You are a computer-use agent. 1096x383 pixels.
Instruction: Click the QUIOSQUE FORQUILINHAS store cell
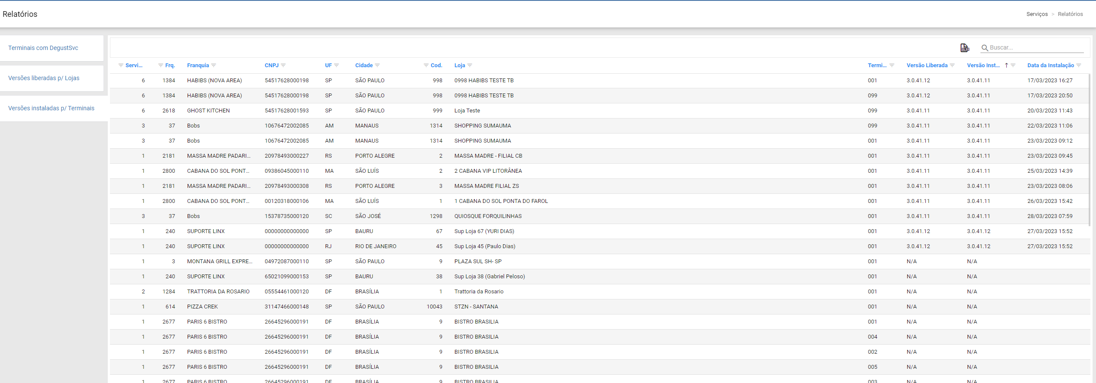(x=488, y=216)
